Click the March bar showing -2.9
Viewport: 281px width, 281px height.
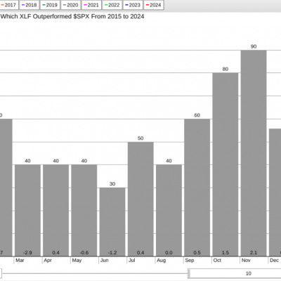pos(27,211)
